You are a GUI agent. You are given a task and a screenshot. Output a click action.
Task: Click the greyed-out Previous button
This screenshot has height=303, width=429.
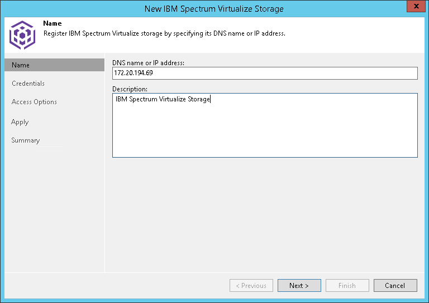251,286
